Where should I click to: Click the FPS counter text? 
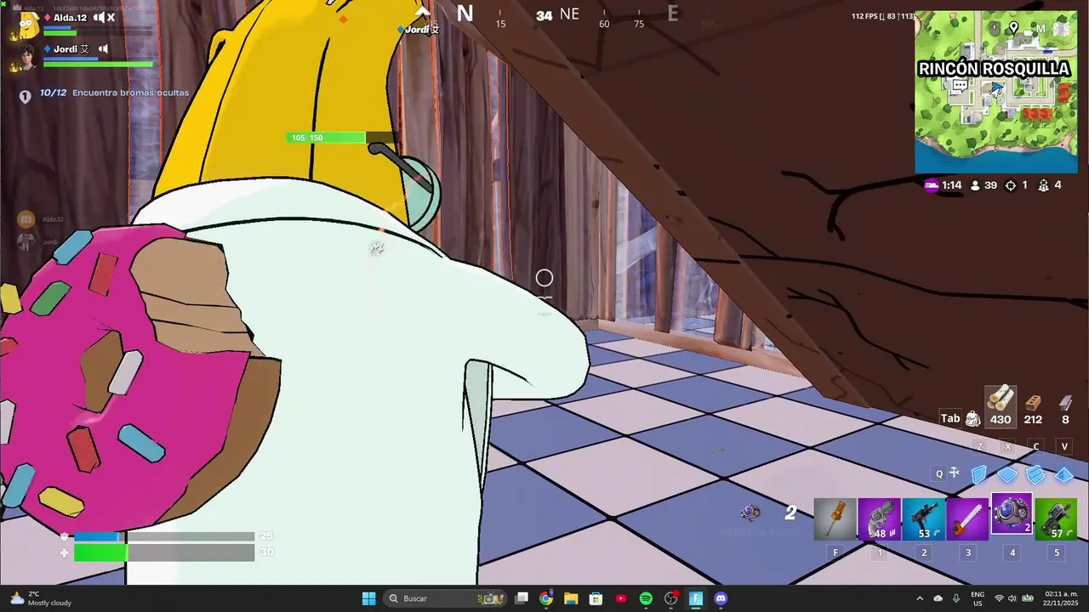pos(883,16)
